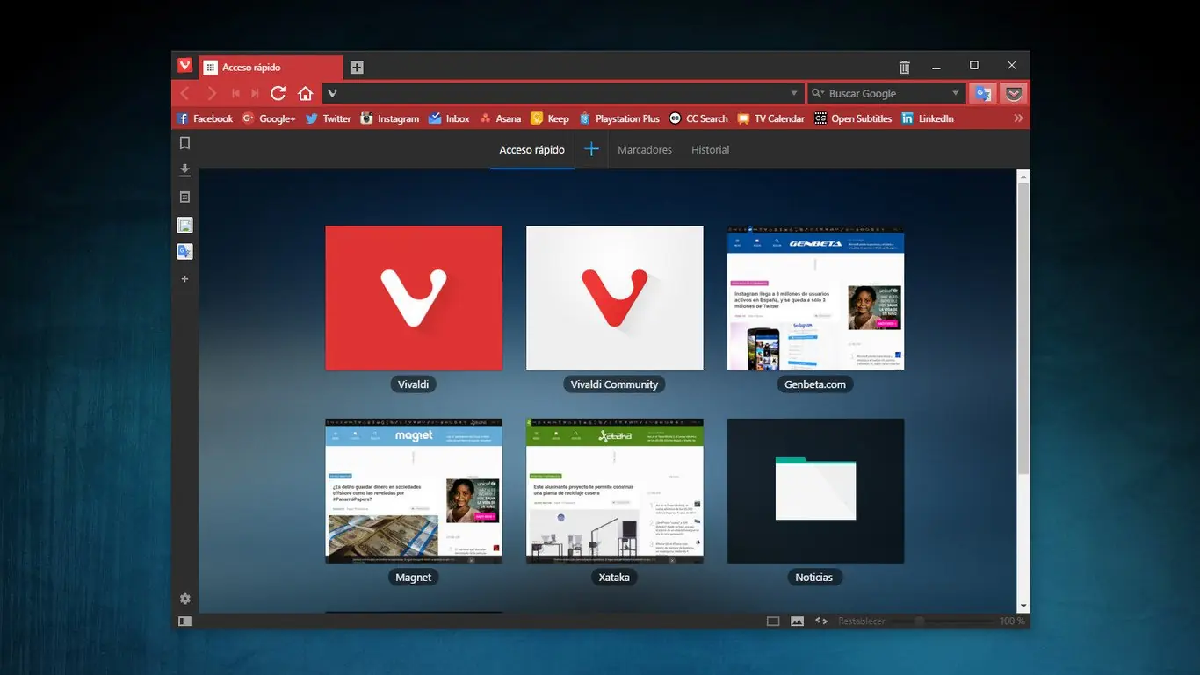
Task: Toggle image loading in status bar
Action: 797,621
